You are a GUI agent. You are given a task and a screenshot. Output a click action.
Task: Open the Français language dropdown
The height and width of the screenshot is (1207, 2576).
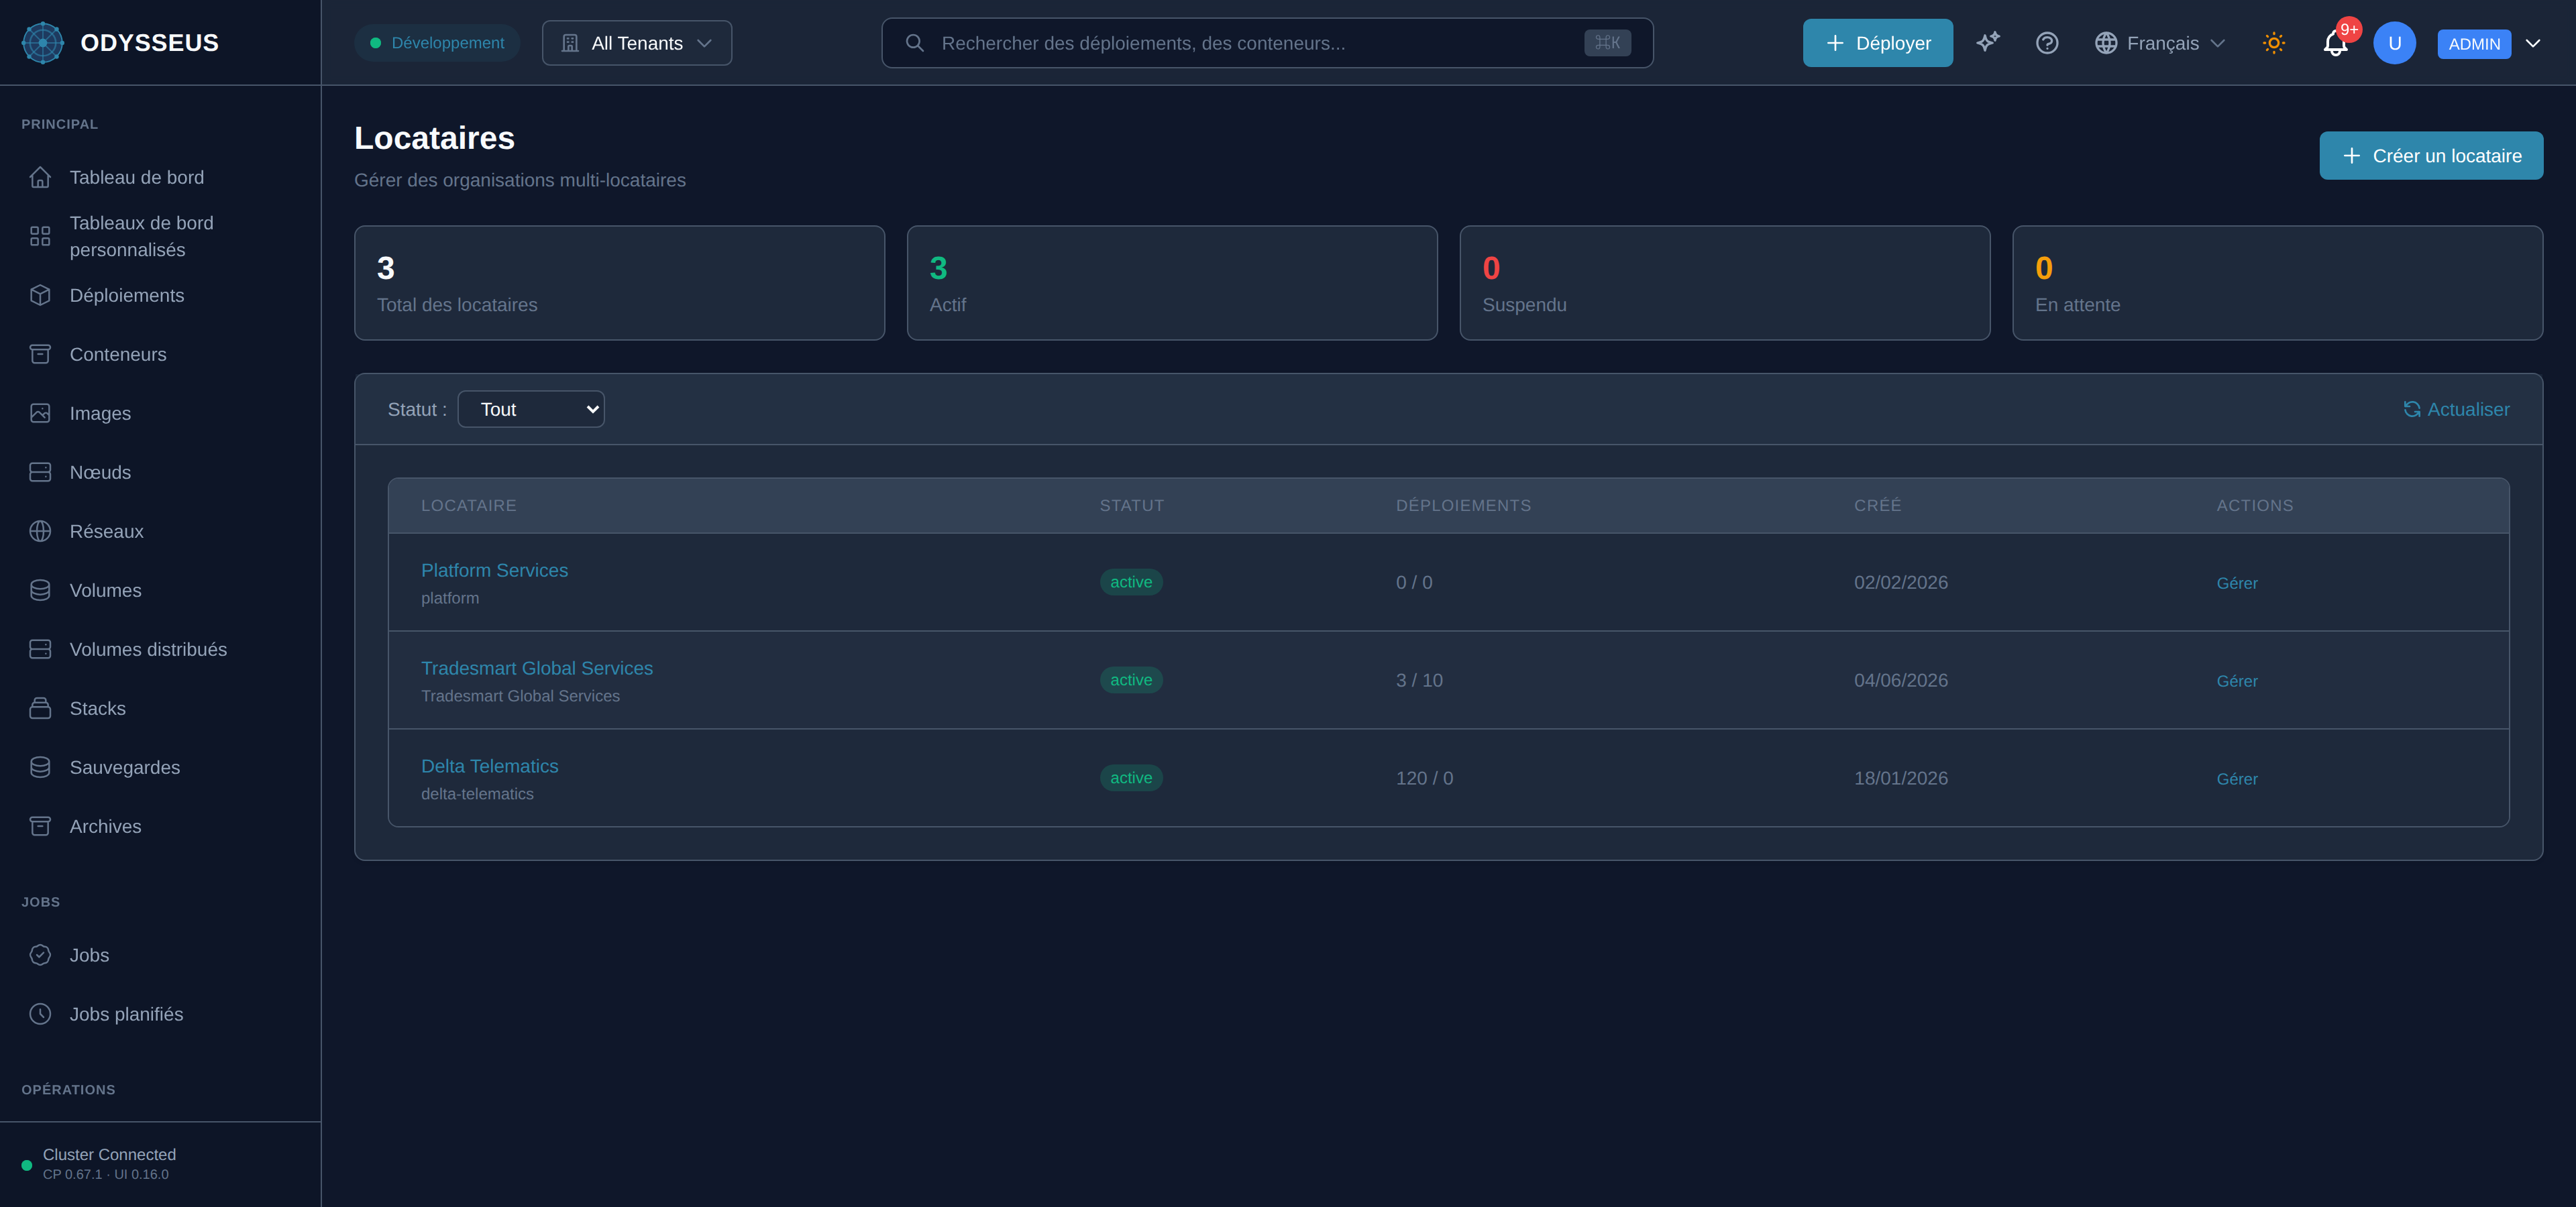(2160, 43)
